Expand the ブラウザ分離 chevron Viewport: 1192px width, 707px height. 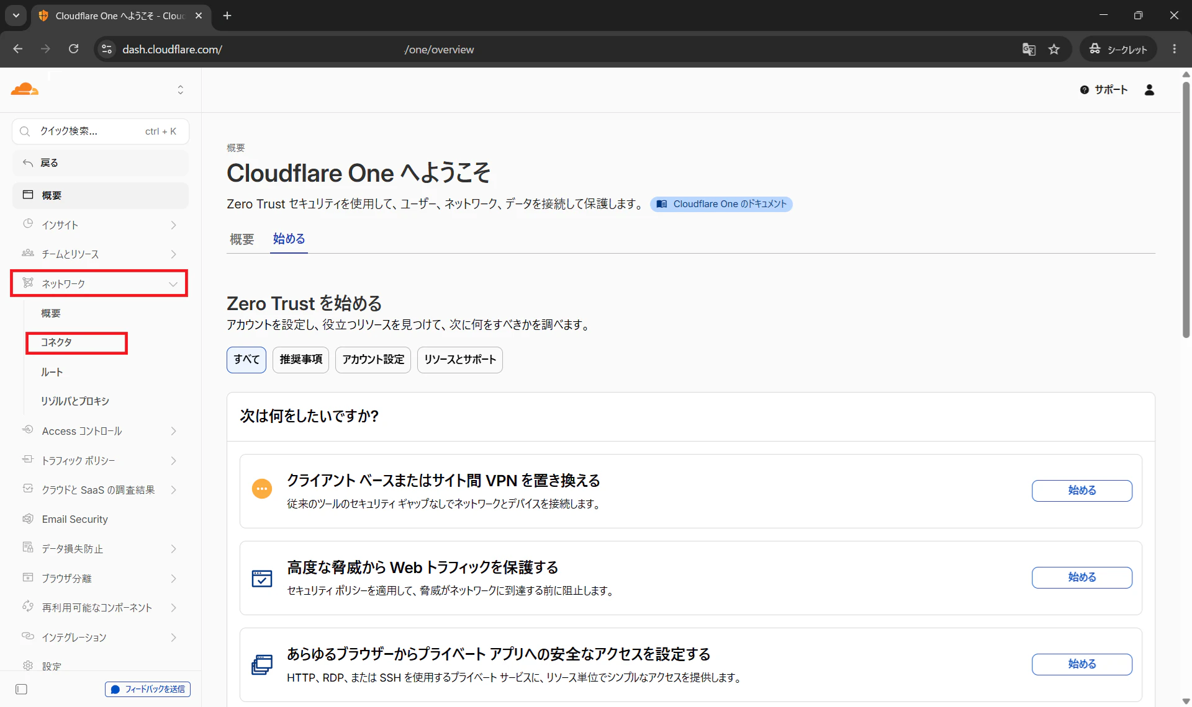(x=173, y=579)
